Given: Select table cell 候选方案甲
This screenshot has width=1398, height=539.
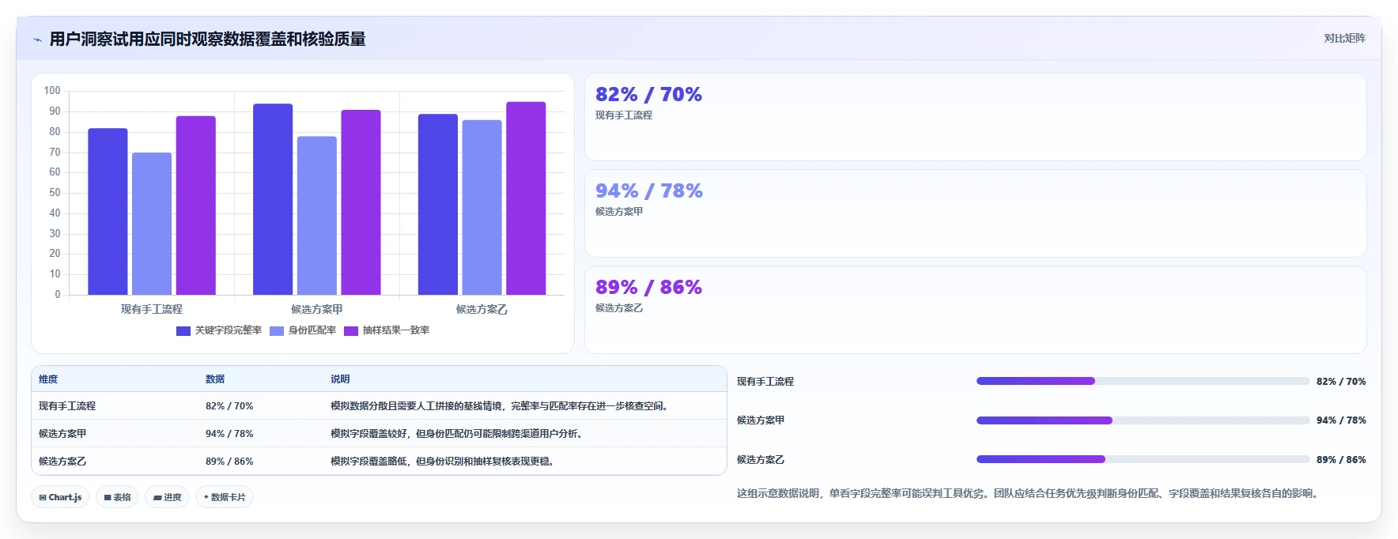Looking at the screenshot, I should click(x=62, y=434).
